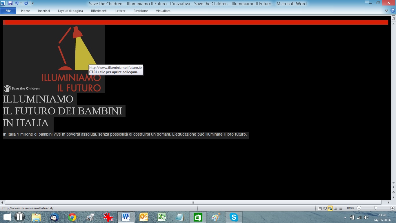Click the horizontal scrollbar thumb
This screenshot has height=223, width=396.
click(x=193, y=202)
